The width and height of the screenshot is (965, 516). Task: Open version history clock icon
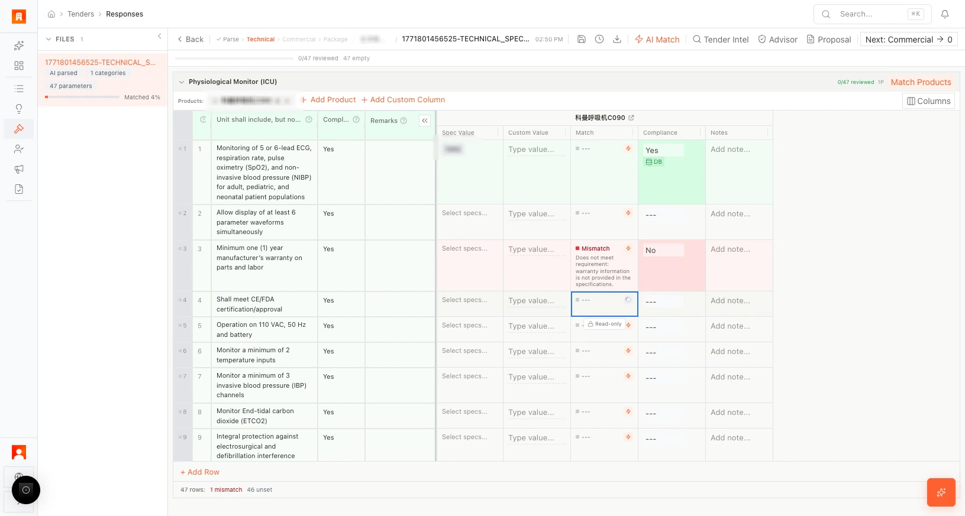pyautogui.click(x=599, y=39)
